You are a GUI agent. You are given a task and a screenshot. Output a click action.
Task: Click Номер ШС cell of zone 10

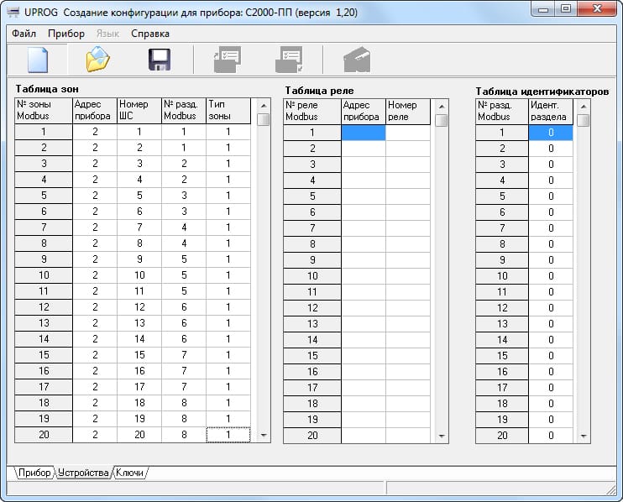pos(139,275)
